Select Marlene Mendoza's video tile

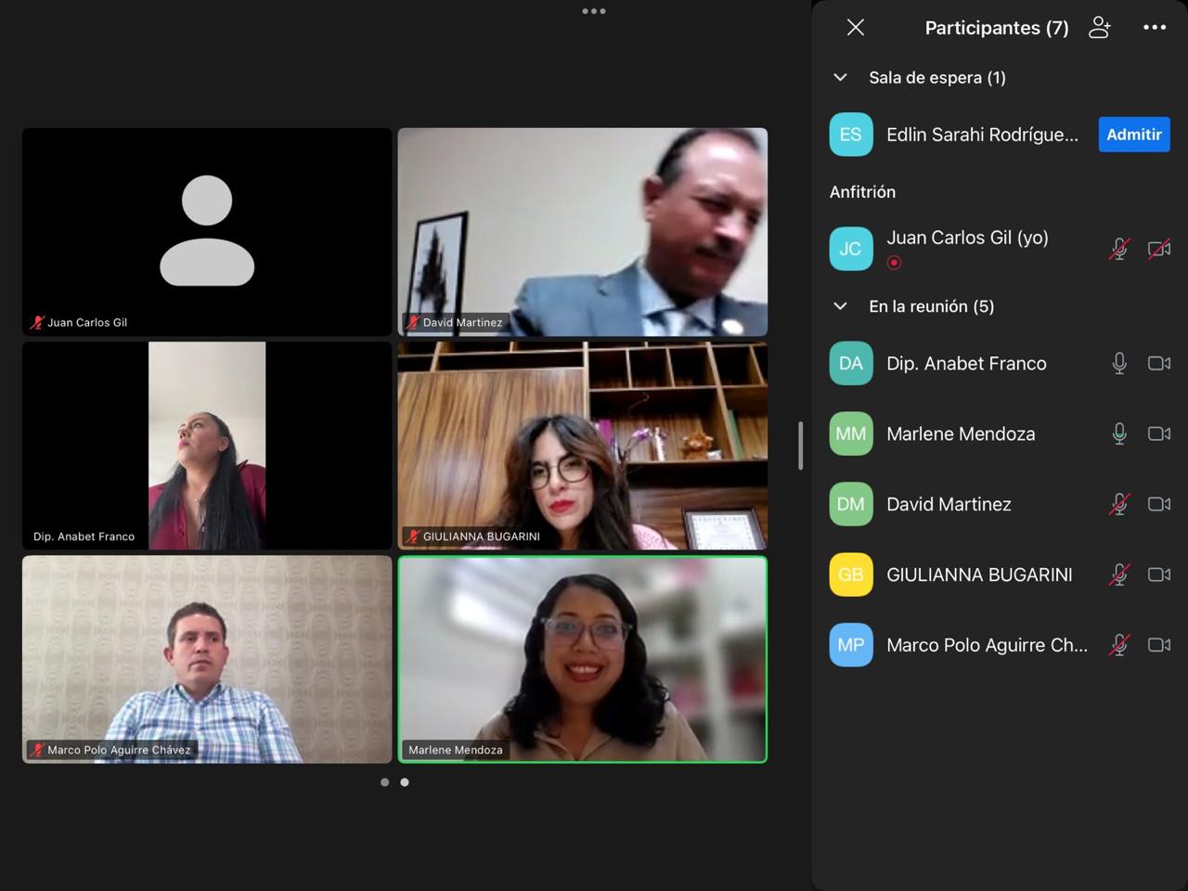tap(583, 659)
